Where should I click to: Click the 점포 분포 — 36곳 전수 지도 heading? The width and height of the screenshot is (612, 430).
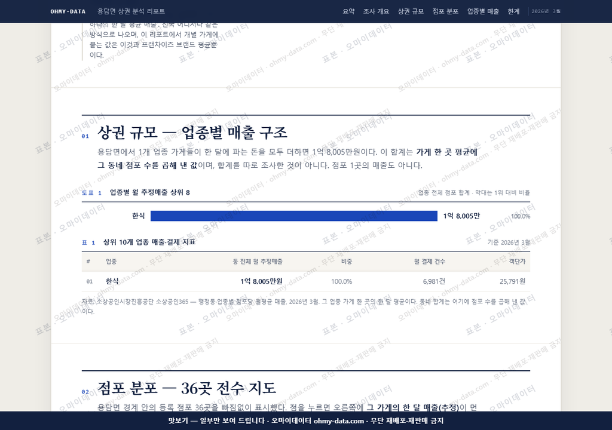pyautogui.click(x=186, y=388)
